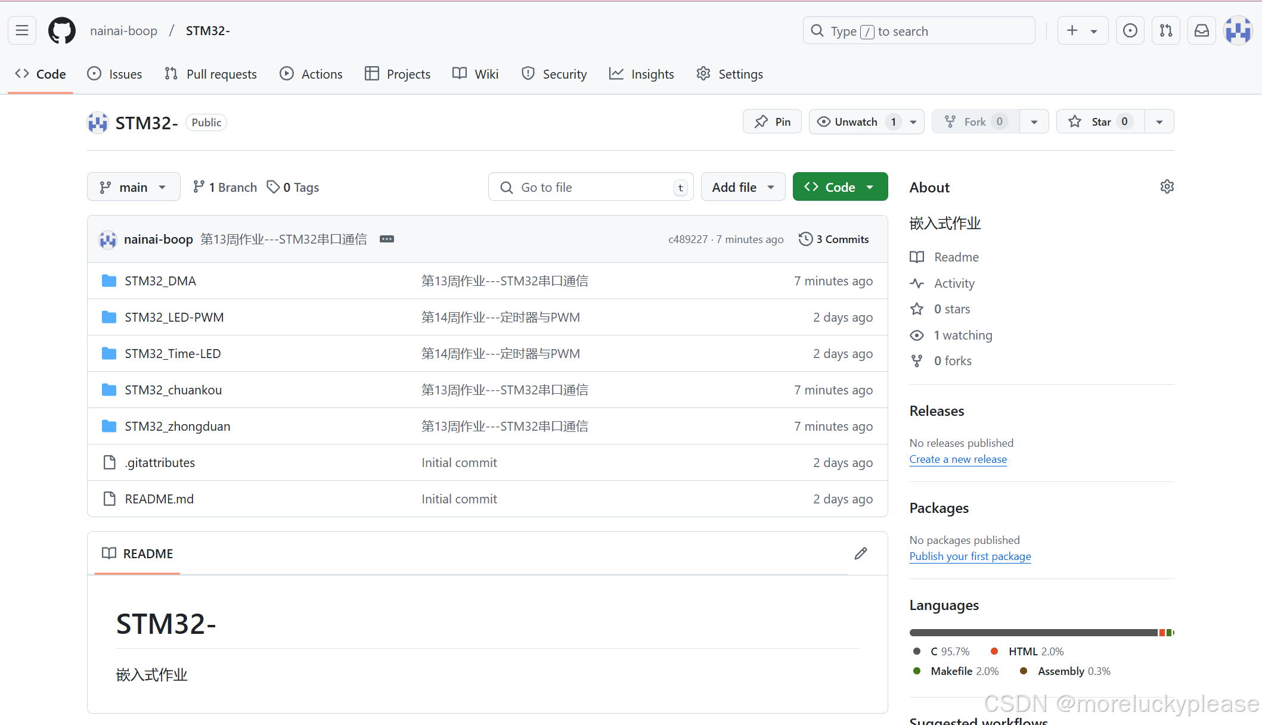Switch to the Actions tab

click(x=311, y=74)
